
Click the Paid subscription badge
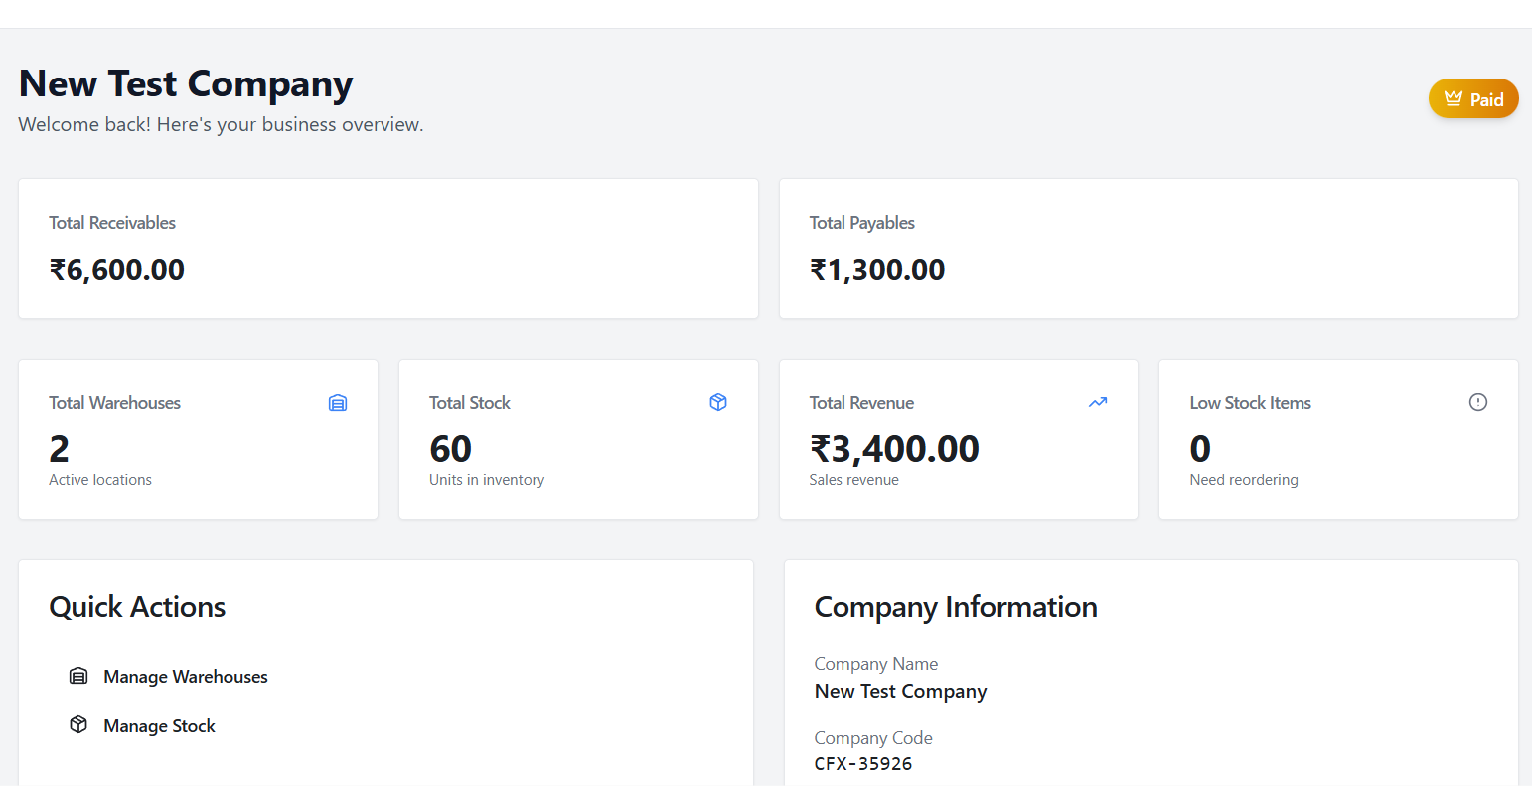1473,98
